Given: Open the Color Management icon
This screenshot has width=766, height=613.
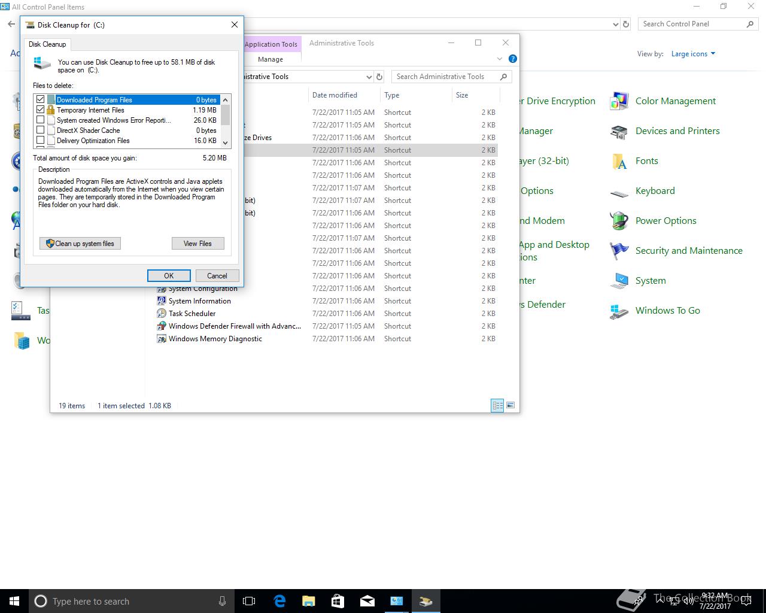Looking at the screenshot, I should pyautogui.click(x=619, y=101).
